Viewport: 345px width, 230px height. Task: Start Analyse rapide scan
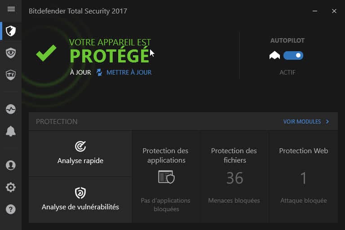[80, 154]
